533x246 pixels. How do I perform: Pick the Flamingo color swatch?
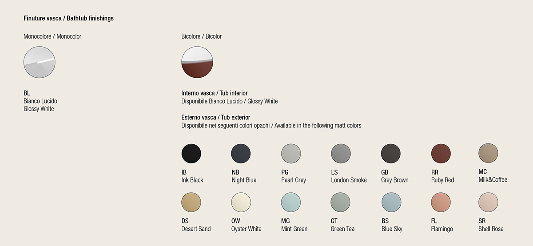441,202
